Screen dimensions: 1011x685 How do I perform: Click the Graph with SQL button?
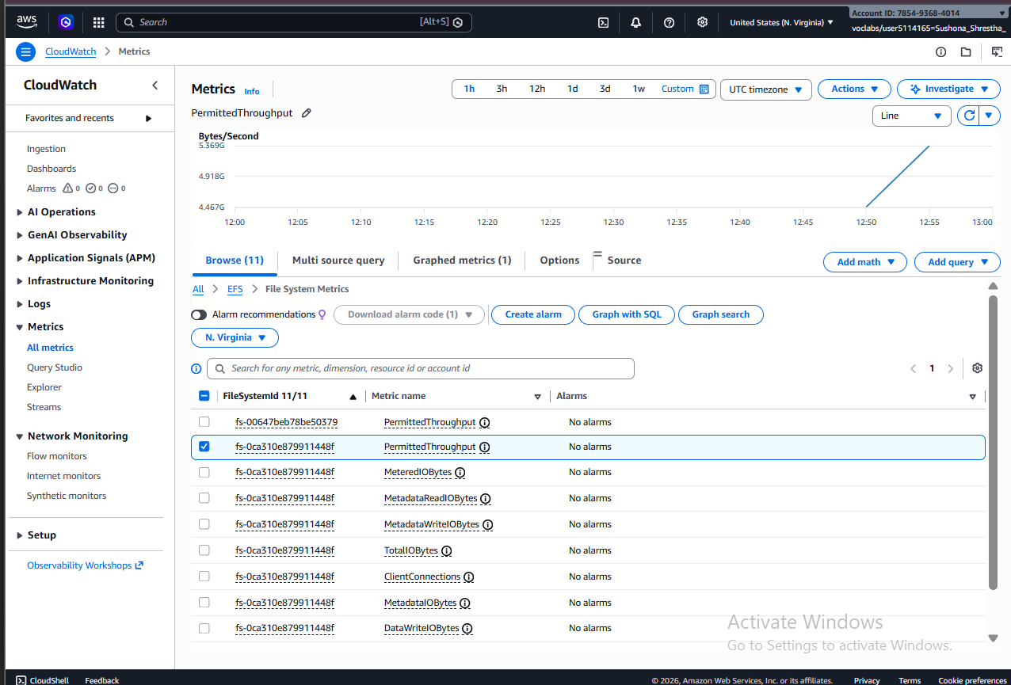point(627,314)
